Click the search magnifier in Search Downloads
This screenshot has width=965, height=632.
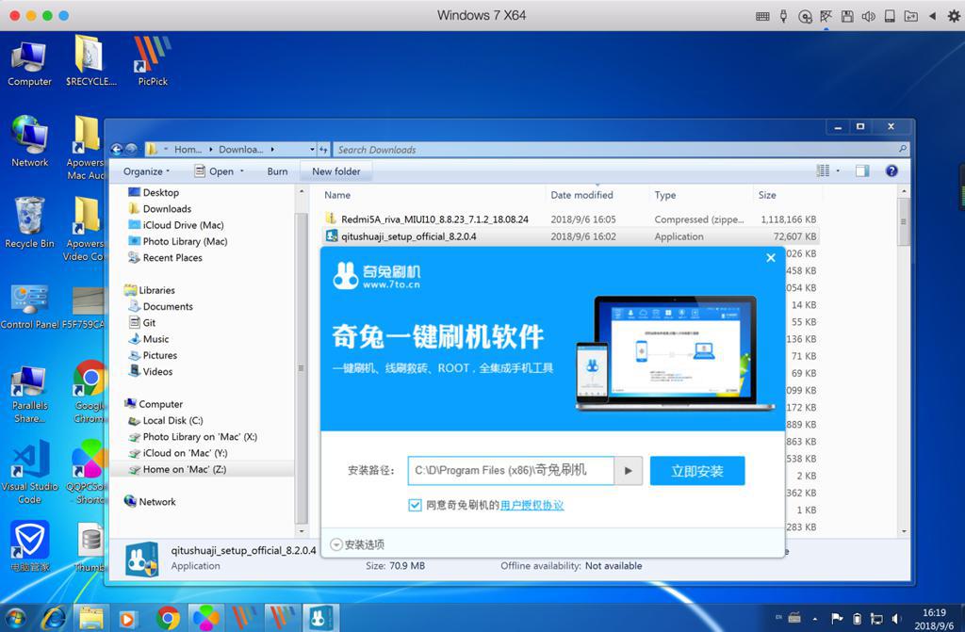pyautogui.click(x=902, y=149)
